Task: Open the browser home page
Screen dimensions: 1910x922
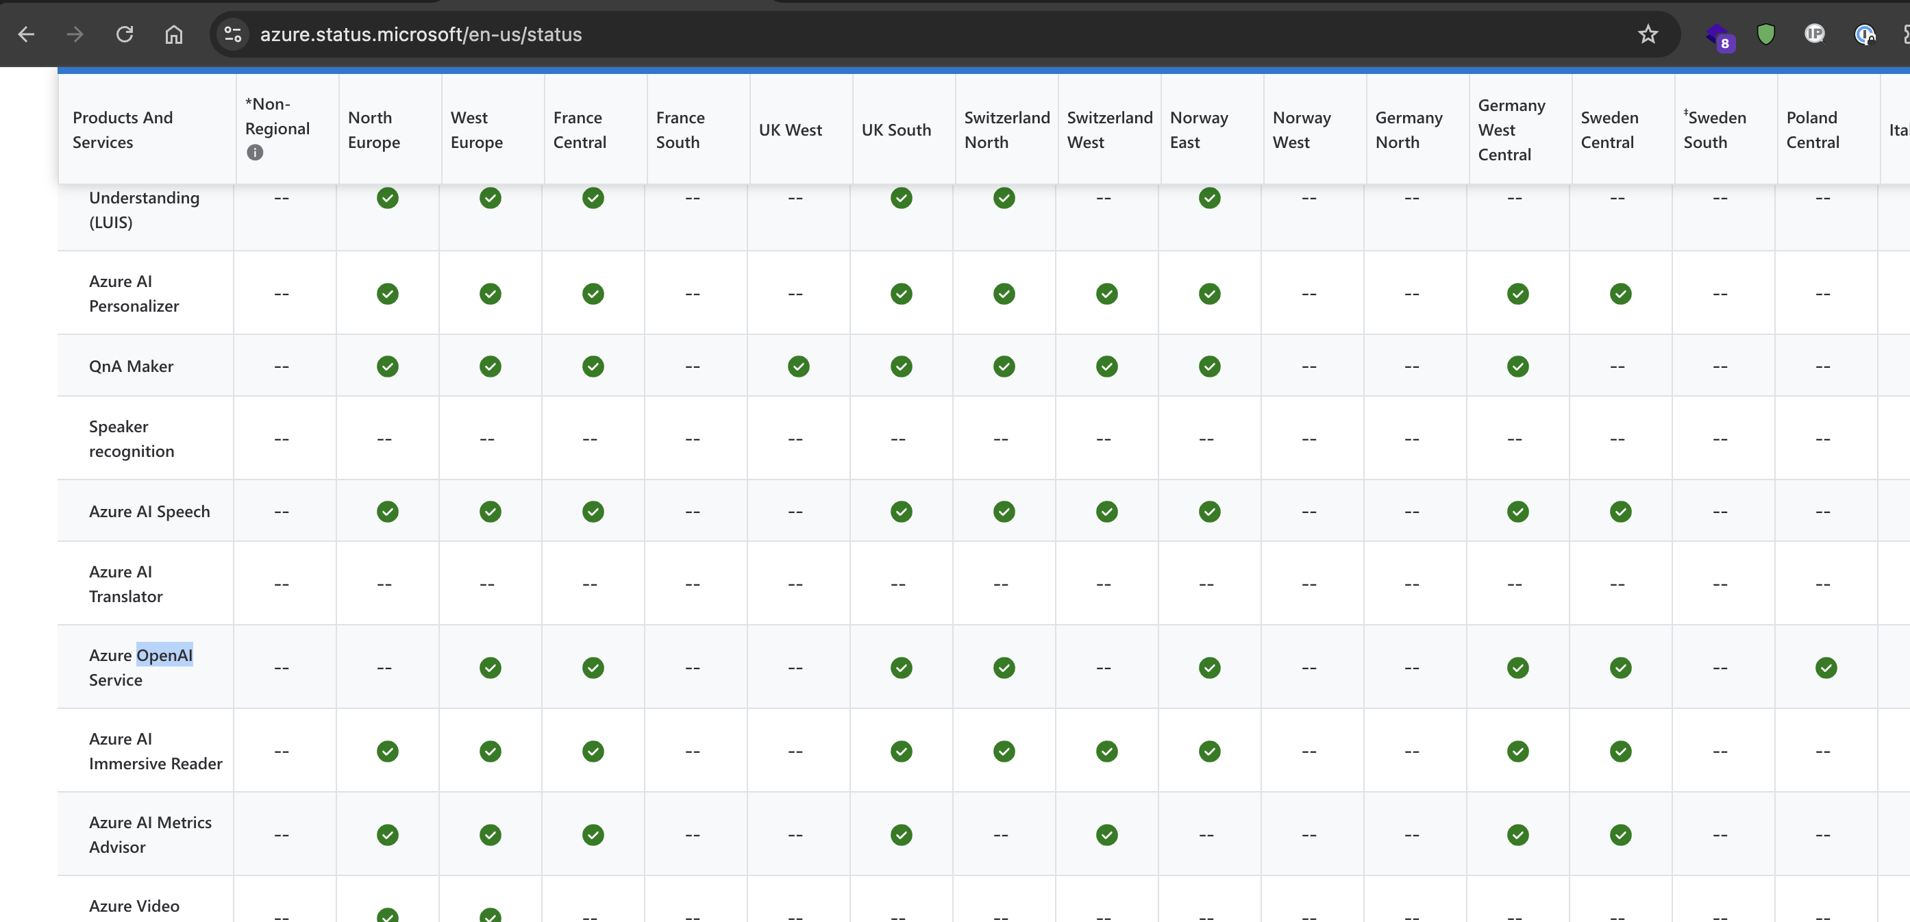Action: point(173,34)
